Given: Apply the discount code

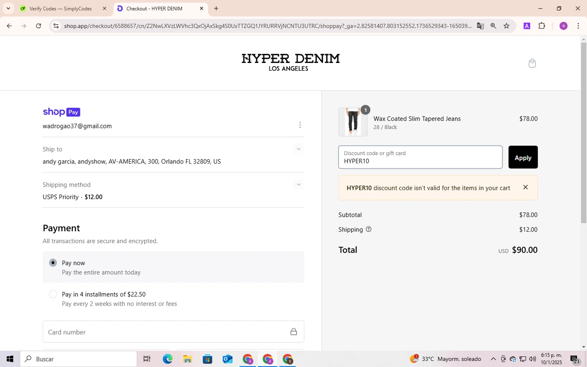Looking at the screenshot, I should (523, 157).
